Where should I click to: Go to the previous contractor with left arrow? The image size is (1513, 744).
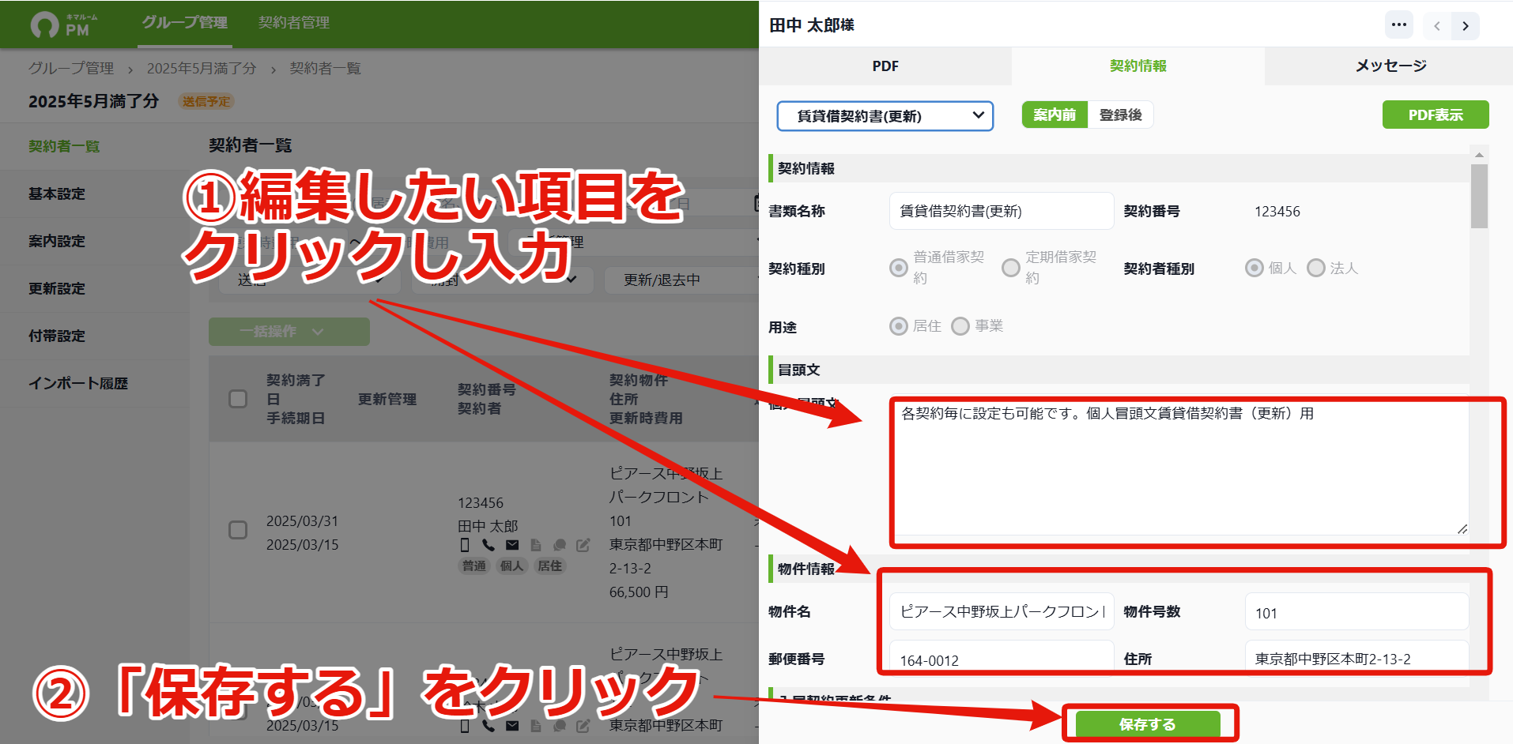pos(1437,26)
